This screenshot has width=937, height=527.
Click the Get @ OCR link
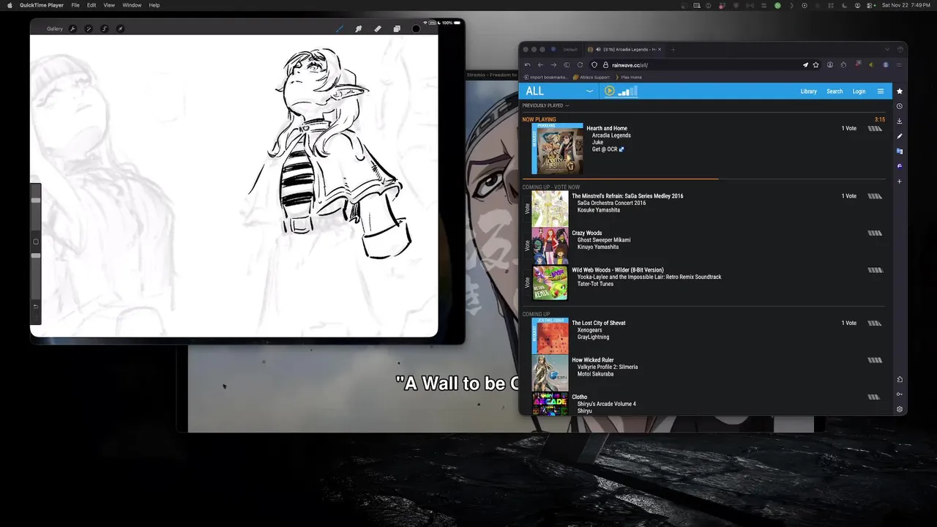(x=608, y=149)
